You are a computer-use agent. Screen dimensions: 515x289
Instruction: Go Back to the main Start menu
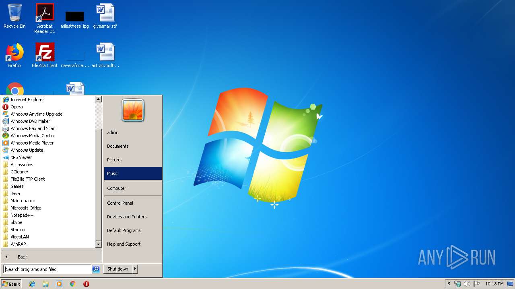coord(51,257)
